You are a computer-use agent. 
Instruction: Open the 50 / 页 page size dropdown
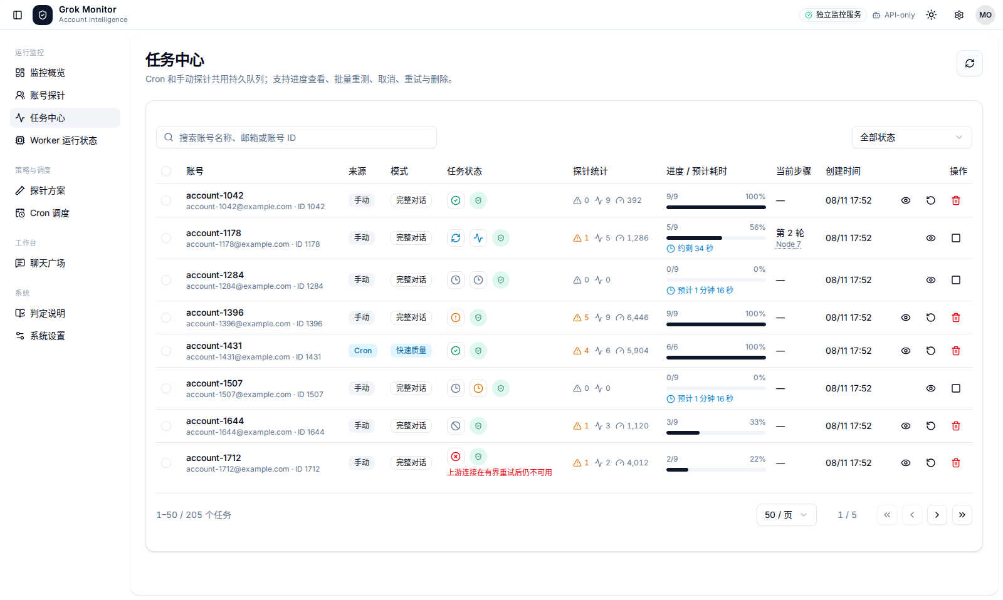pyautogui.click(x=786, y=515)
